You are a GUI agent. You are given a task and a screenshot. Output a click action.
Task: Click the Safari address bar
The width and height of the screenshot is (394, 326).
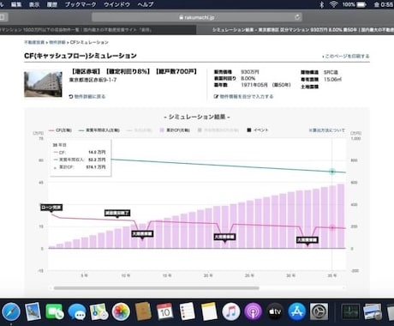click(197, 17)
